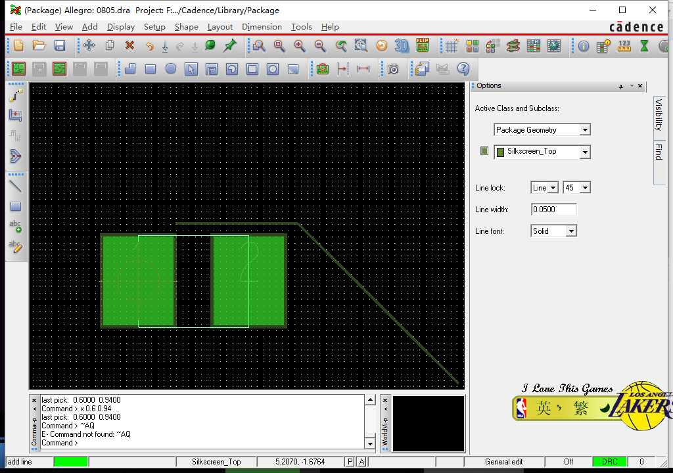Click the green DRC status button
Screen dimensions: 673x473
click(609, 462)
